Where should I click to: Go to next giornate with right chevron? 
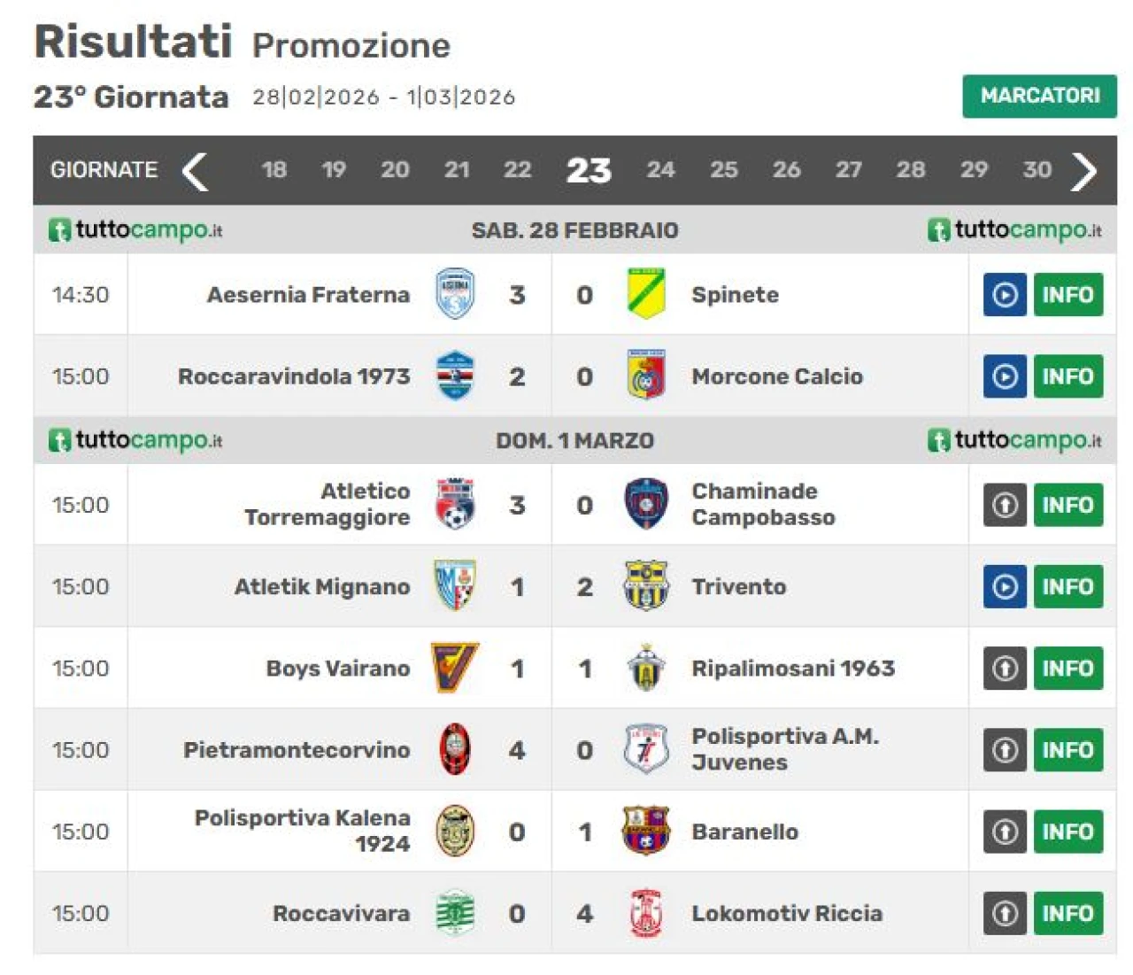coord(1084,171)
